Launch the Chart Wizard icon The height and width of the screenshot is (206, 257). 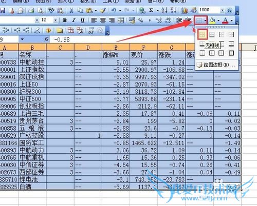185,11
